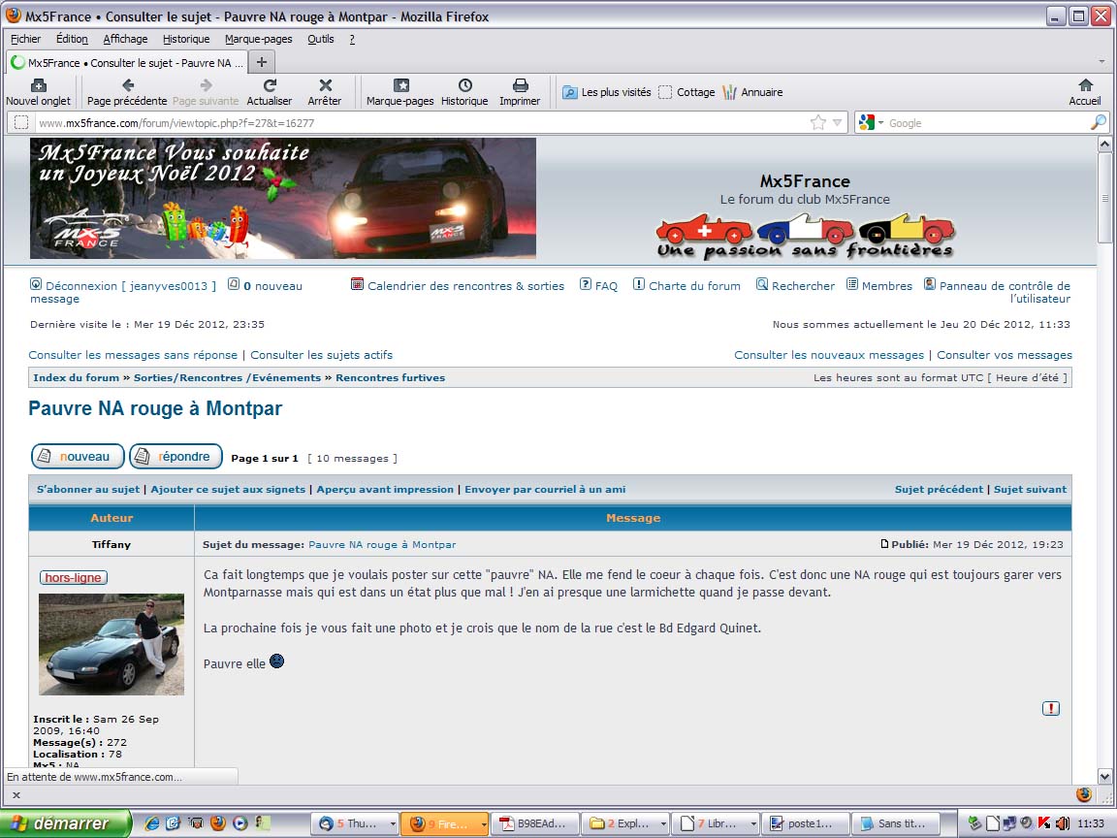The width and height of the screenshot is (1117, 838).
Task: Click Aperçu avant impression link
Action: tap(385, 489)
